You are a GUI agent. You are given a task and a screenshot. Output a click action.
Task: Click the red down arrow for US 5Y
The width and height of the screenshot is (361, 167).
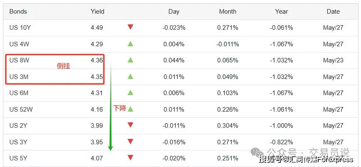[130, 157]
